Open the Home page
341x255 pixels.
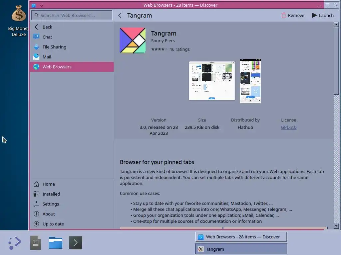[72, 184]
